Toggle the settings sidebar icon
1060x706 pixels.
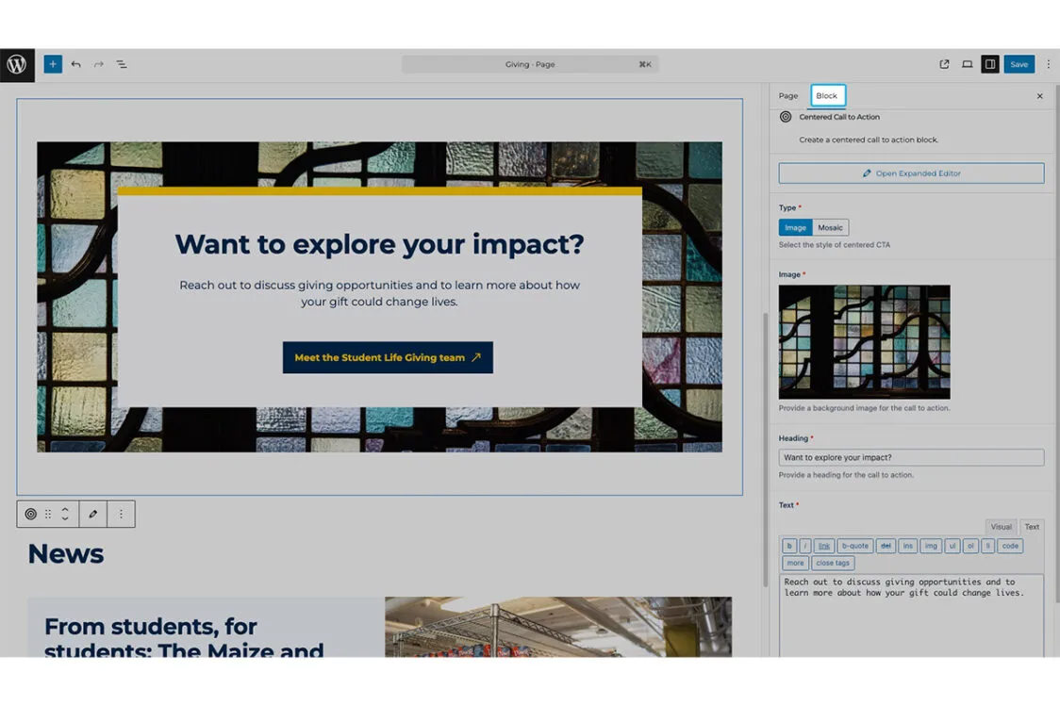point(990,64)
